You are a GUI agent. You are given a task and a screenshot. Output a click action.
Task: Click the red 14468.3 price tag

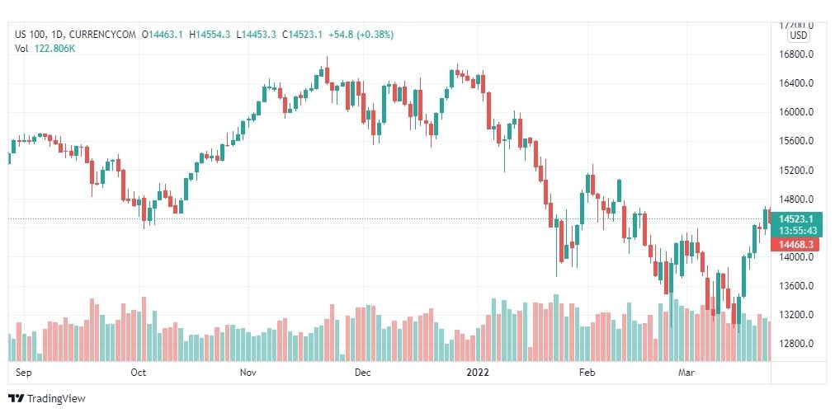pyautogui.click(x=795, y=244)
